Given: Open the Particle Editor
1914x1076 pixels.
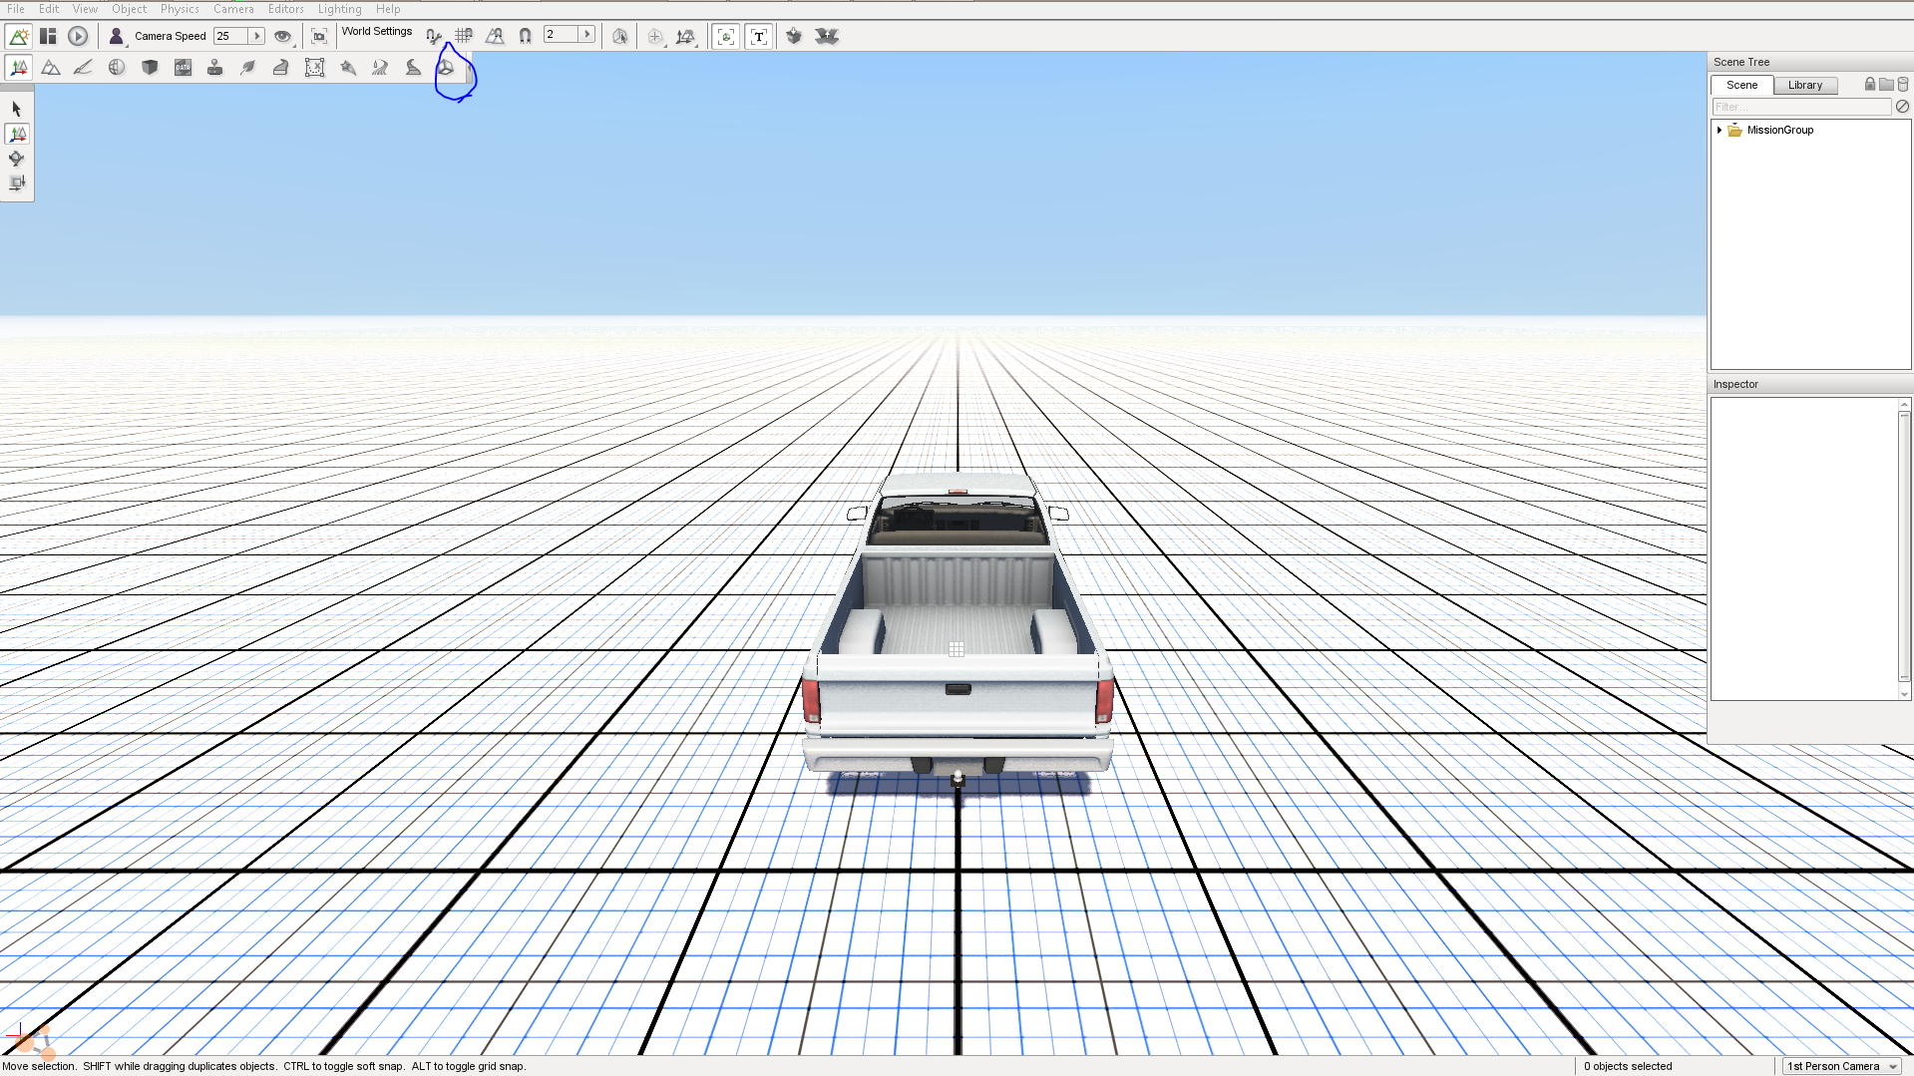Looking at the screenshot, I should coord(348,68).
